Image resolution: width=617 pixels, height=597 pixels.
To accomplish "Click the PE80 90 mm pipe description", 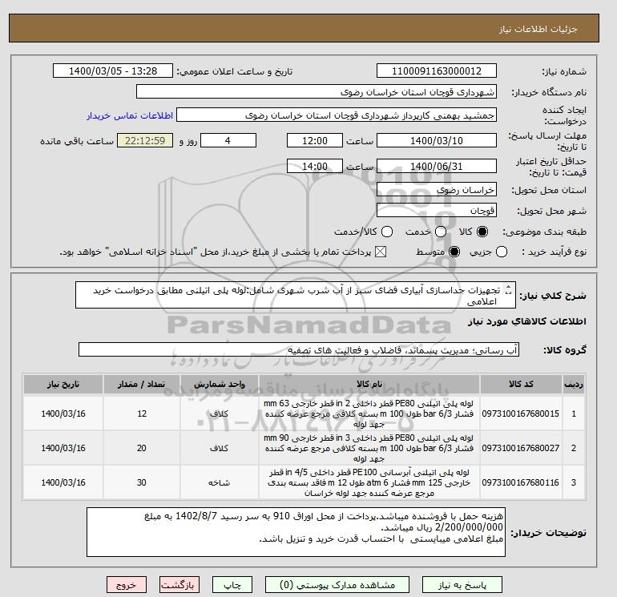I will point(369,448).
